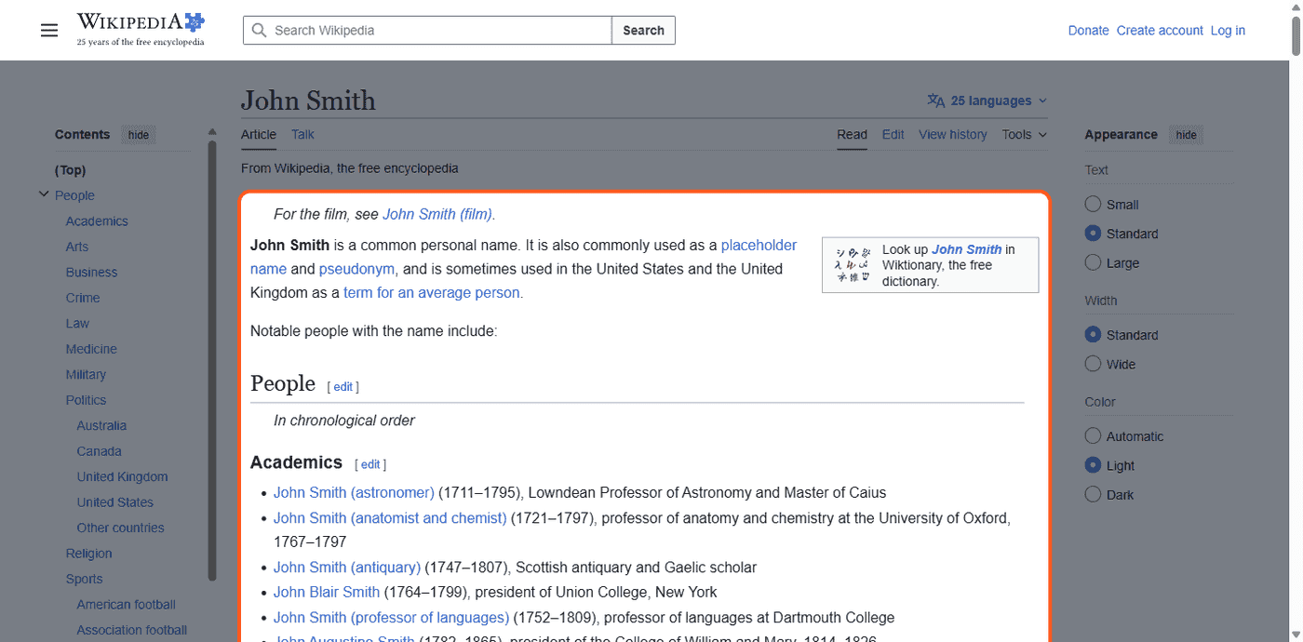Open the Tools dropdown menu
This screenshot has height=642, width=1303.
pos(1024,134)
